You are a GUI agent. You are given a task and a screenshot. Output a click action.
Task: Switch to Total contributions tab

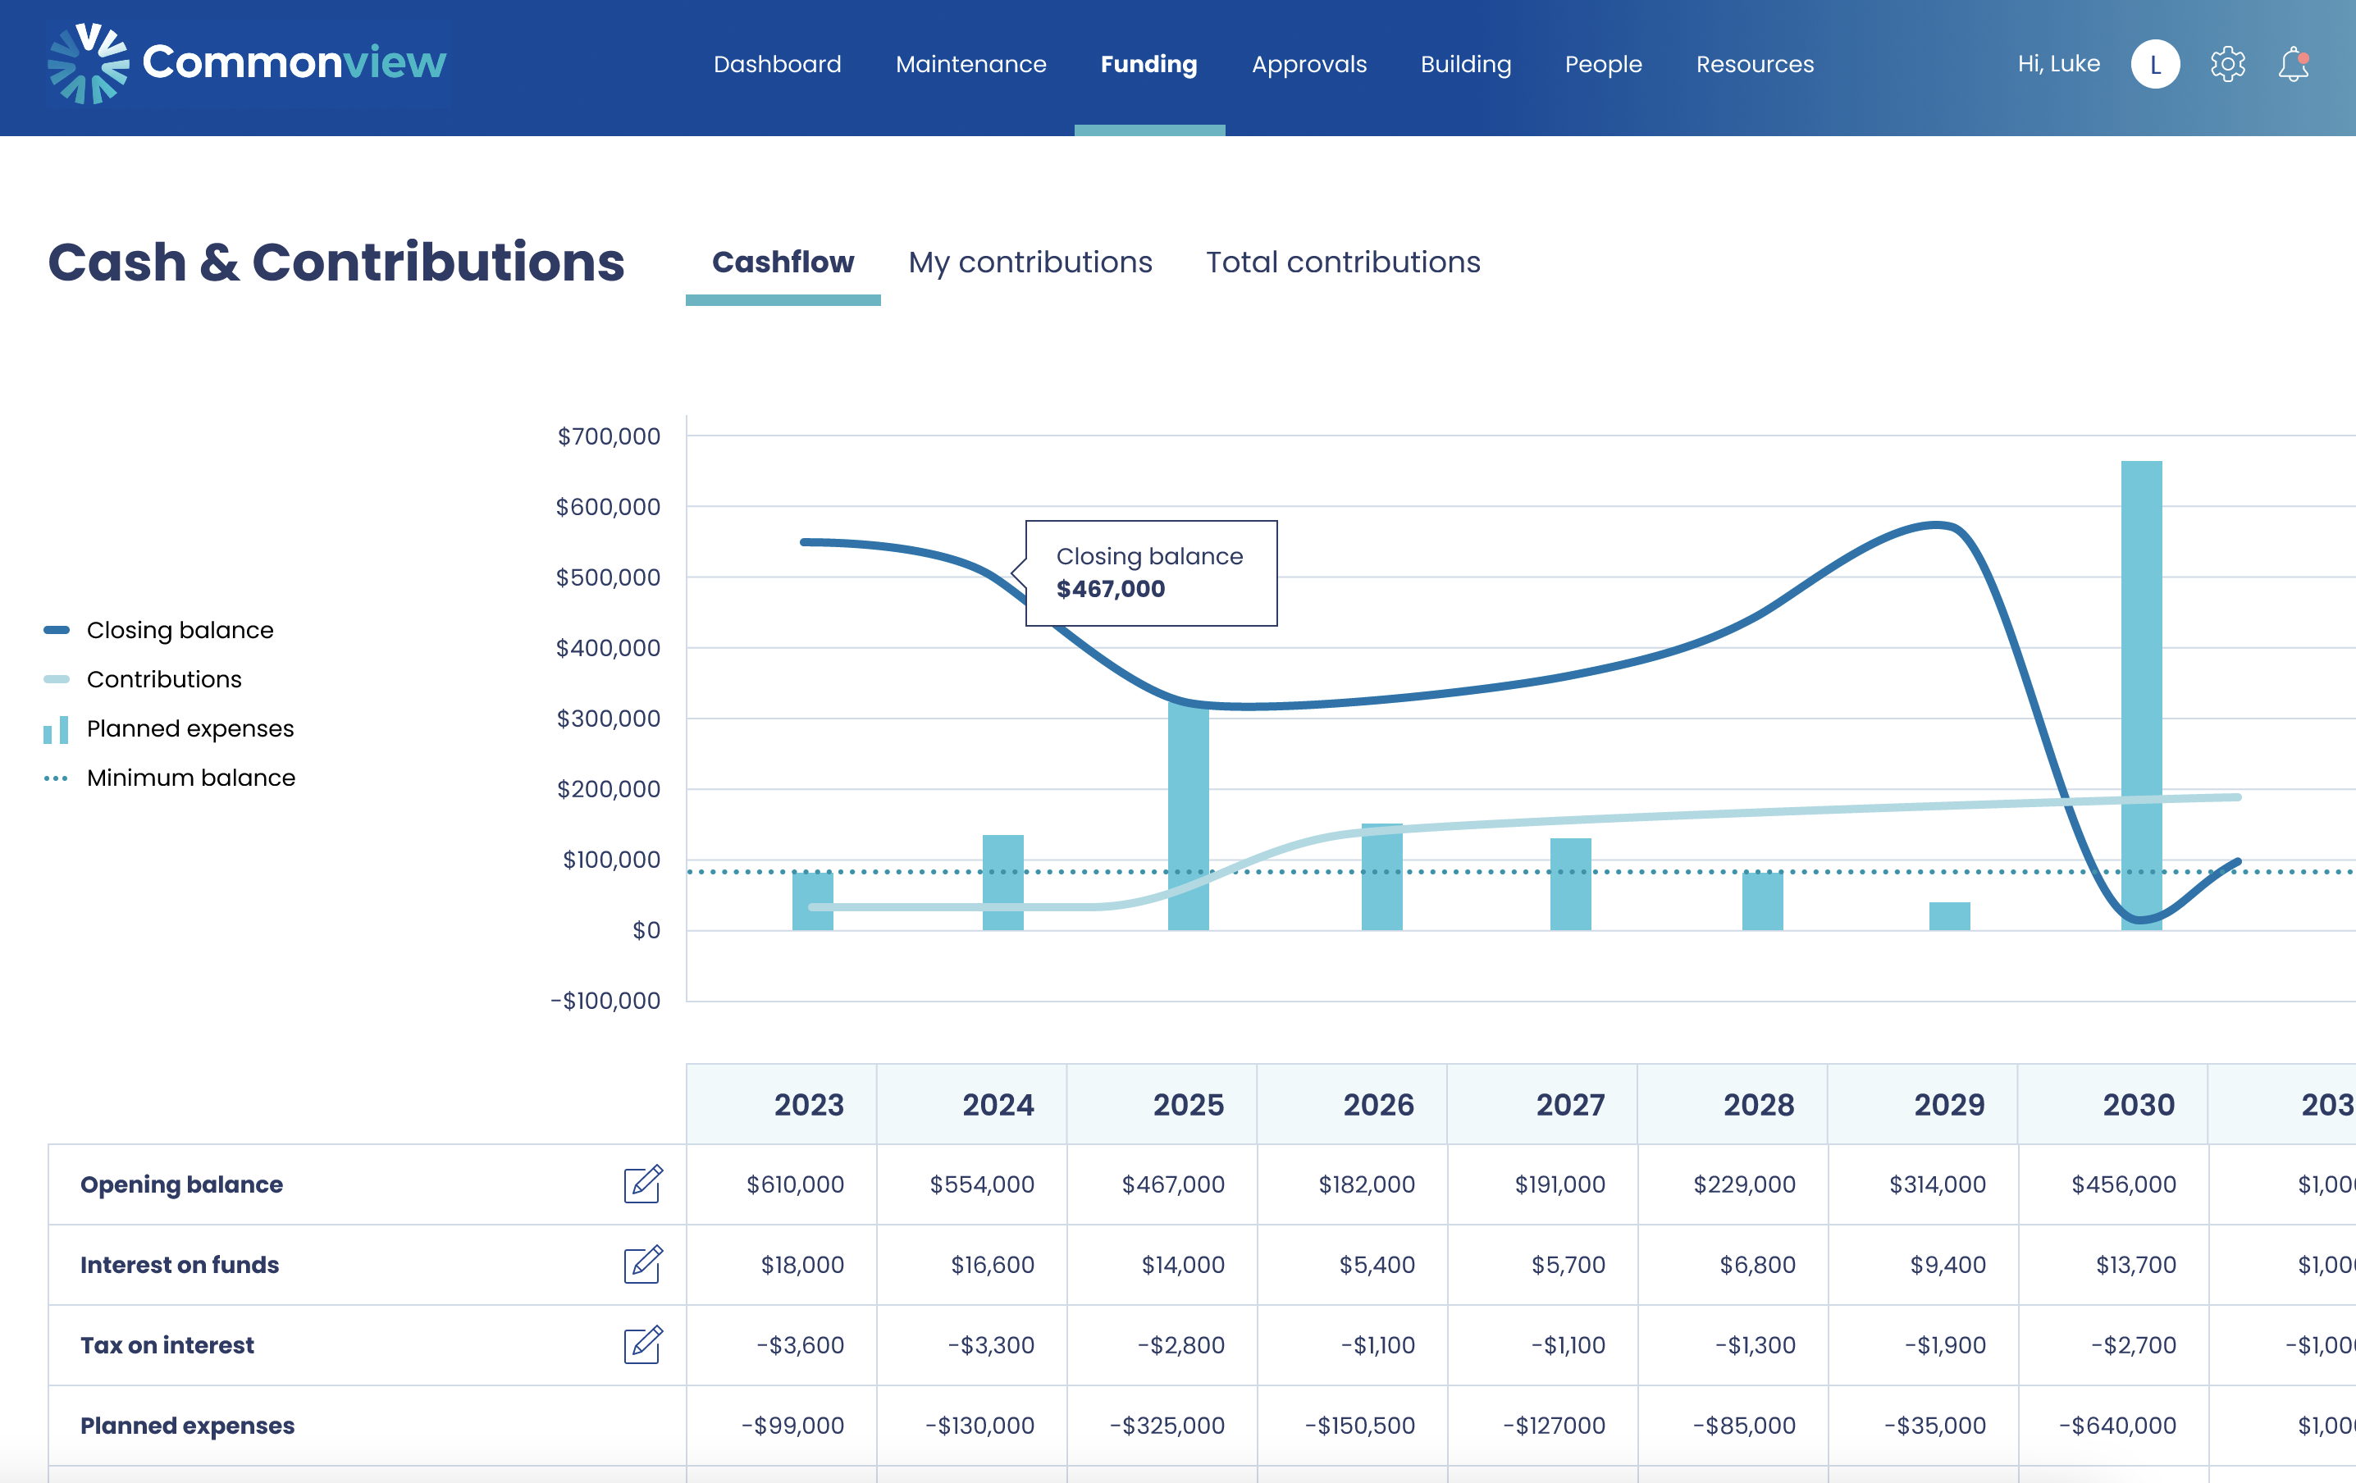click(1342, 262)
